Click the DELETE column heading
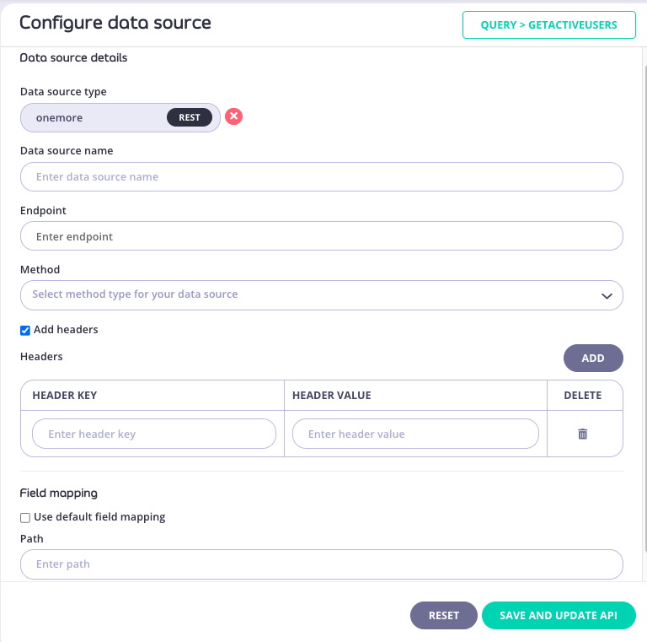 [582, 395]
